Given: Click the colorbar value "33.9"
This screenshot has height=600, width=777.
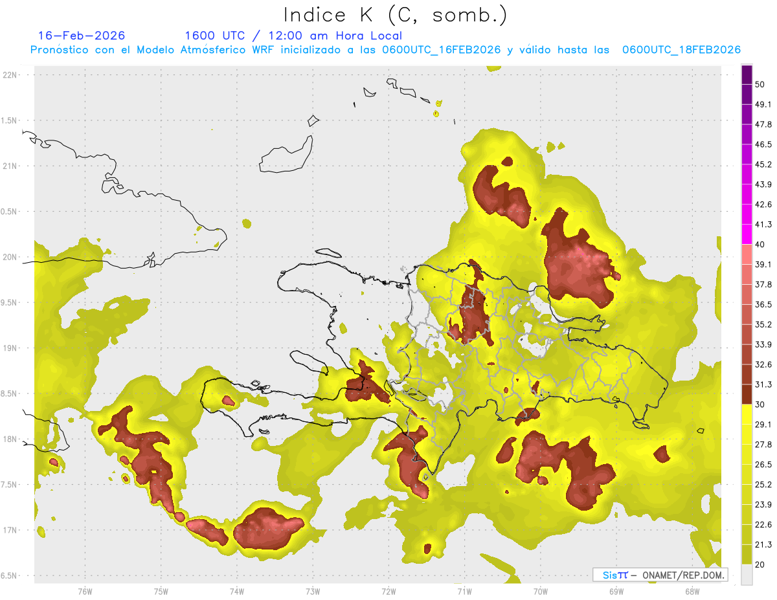Looking at the screenshot, I should pos(763,344).
